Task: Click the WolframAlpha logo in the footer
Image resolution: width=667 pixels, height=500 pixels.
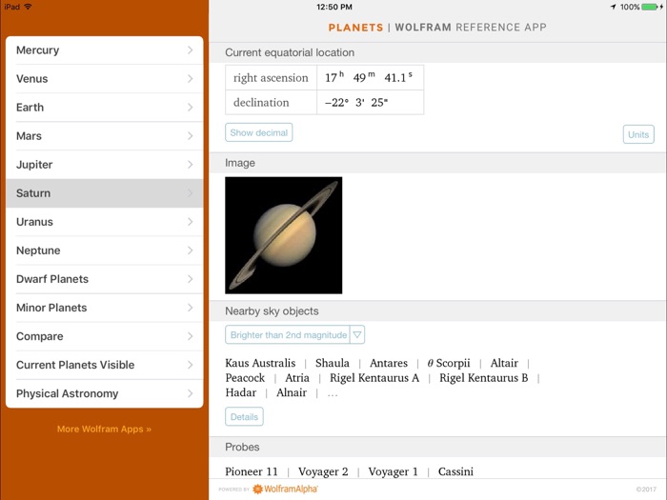Action: (x=285, y=489)
